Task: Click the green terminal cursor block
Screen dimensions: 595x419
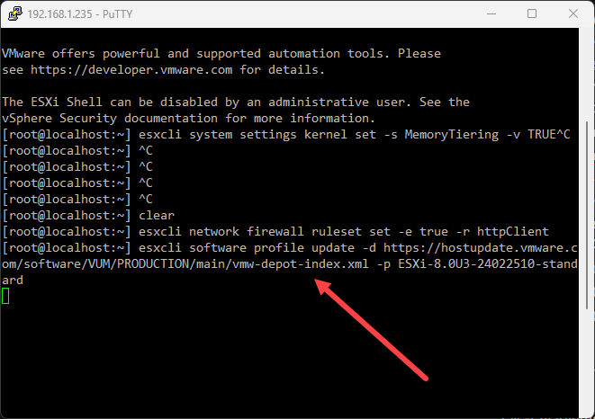Action: click(5, 295)
